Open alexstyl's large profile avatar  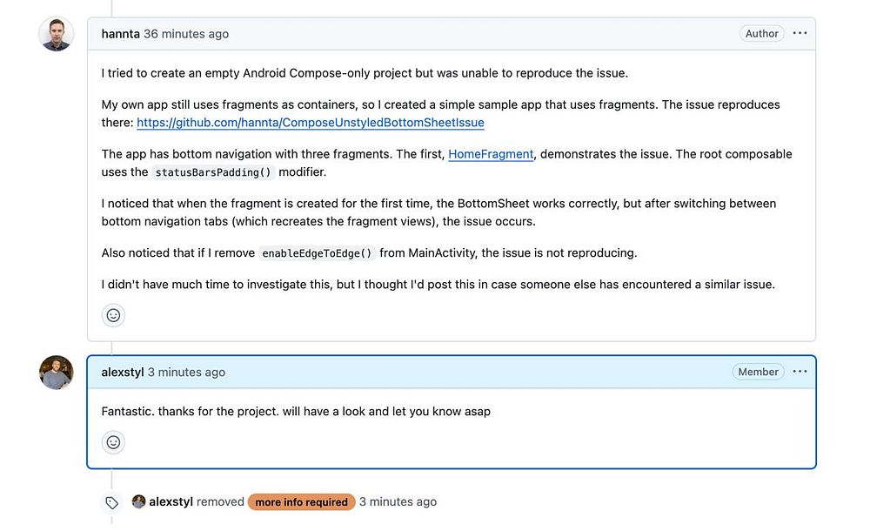[x=57, y=373]
